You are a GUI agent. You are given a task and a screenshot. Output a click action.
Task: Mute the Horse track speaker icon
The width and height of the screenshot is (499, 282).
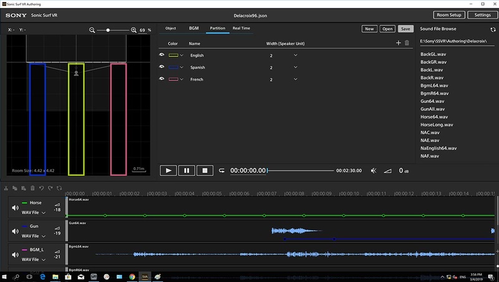click(15, 207)
